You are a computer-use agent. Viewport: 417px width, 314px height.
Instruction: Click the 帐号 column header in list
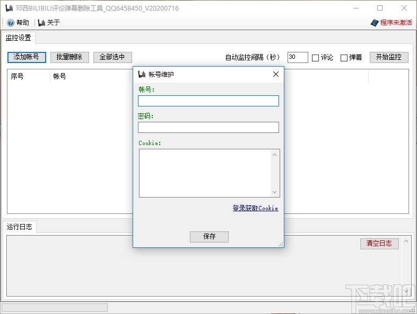(91, 76)
